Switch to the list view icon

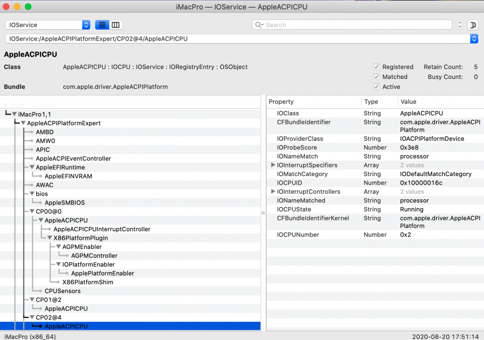tap(102, 25)
